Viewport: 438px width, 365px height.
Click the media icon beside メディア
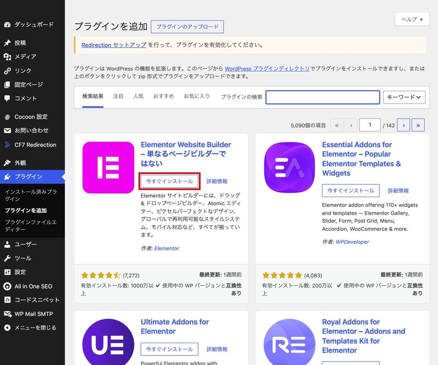[x=7, y=57]
